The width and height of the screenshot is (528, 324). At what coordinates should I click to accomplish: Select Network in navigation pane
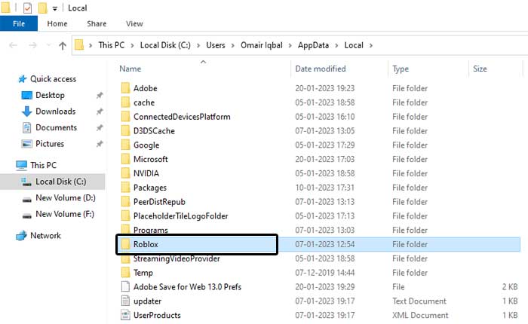45,236
